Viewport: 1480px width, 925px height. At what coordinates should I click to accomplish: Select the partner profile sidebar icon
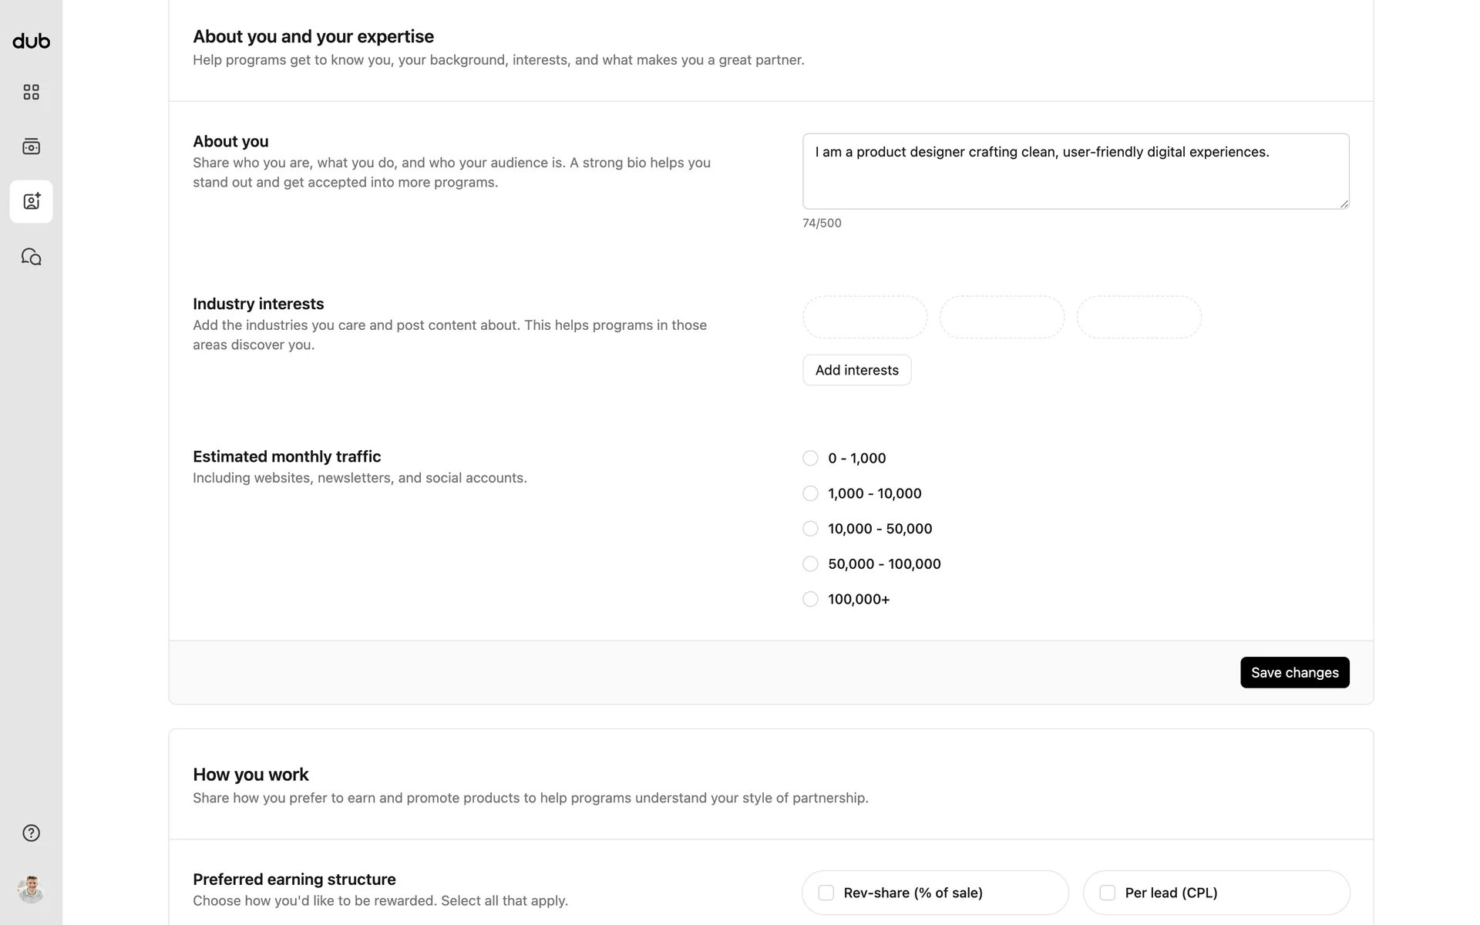click(x=31, y=201)
